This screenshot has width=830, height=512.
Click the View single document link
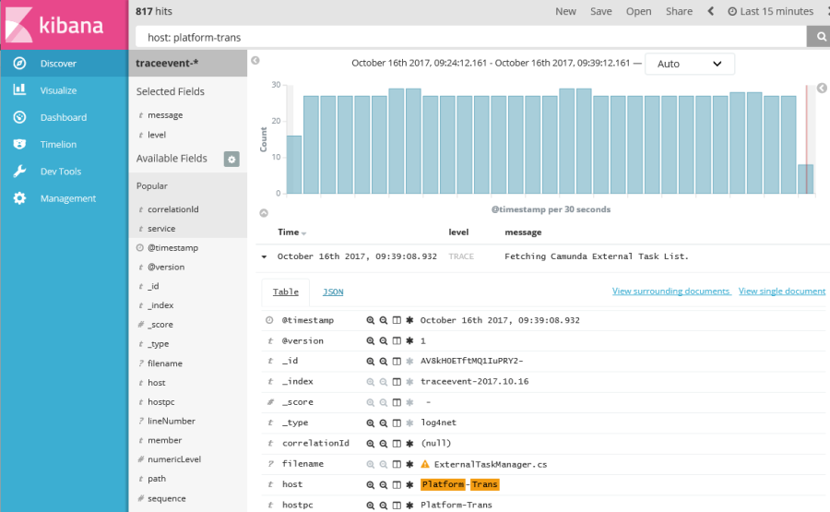(781, 292)
